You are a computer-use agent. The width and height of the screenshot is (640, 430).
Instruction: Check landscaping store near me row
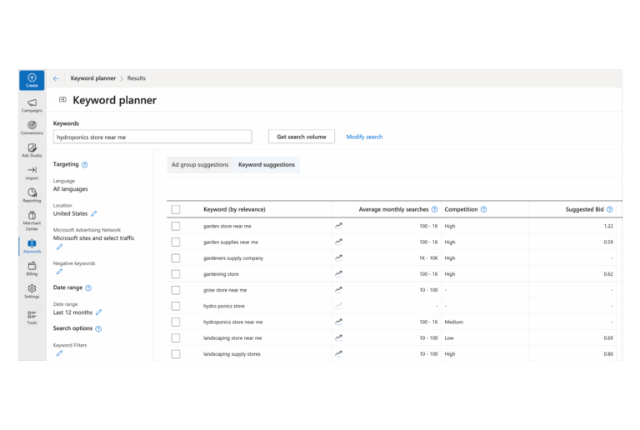(x=176, y=337)
